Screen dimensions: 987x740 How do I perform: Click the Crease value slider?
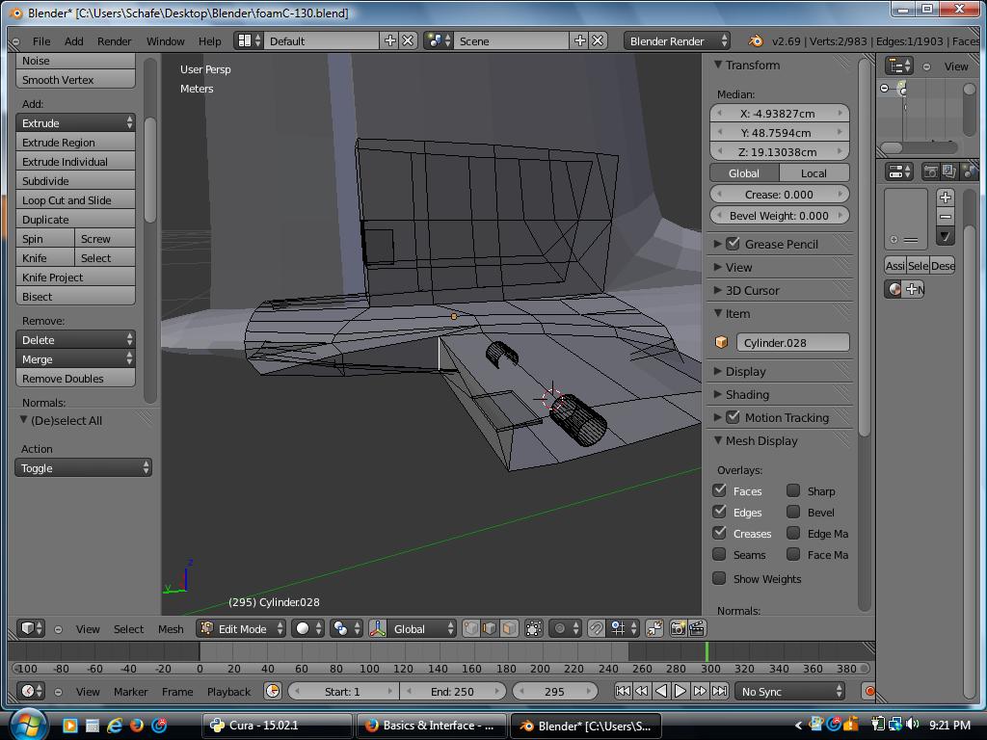pos(779,195)
